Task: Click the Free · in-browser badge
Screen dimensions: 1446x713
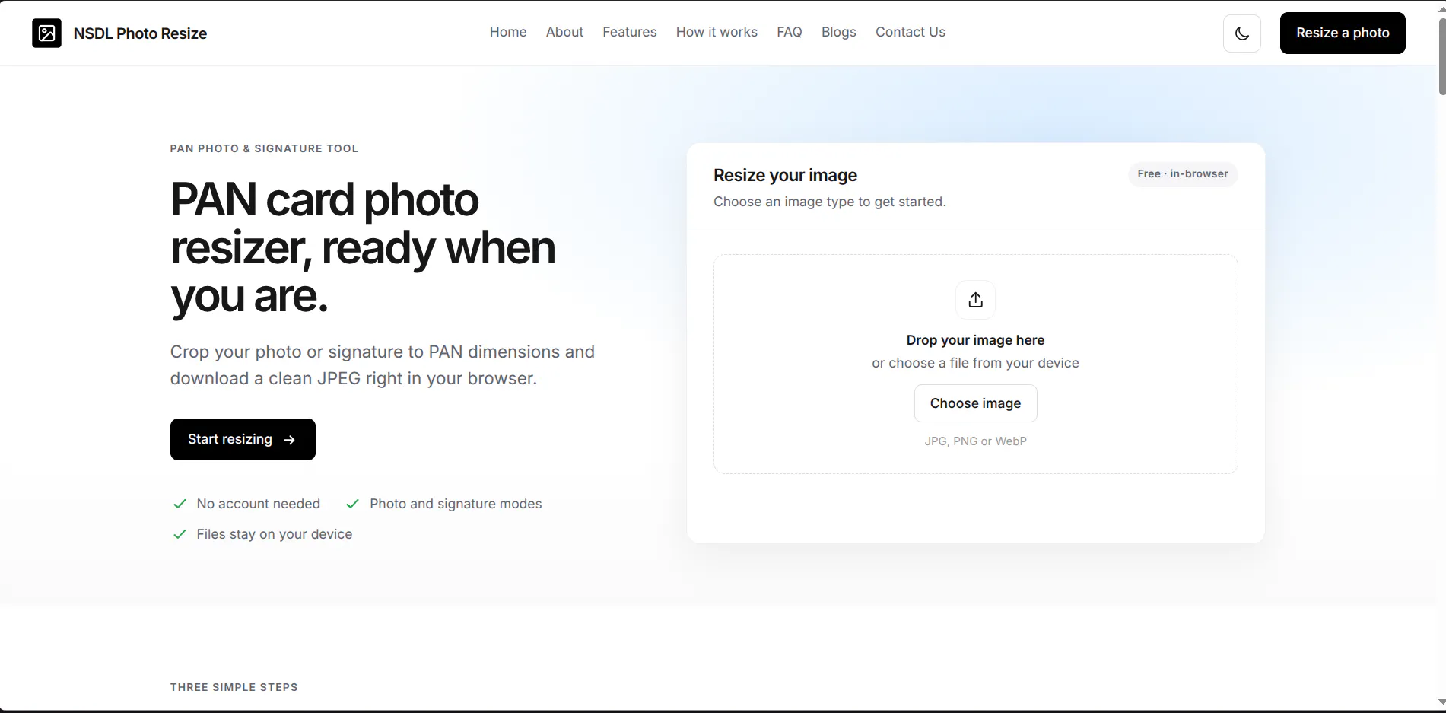Action: click(x=1183, y=173)
